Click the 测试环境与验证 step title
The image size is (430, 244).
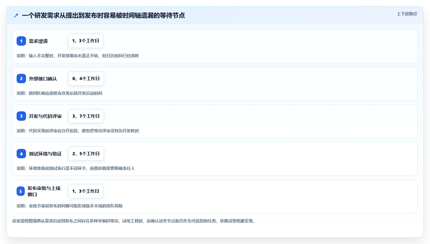pos(45,154)
